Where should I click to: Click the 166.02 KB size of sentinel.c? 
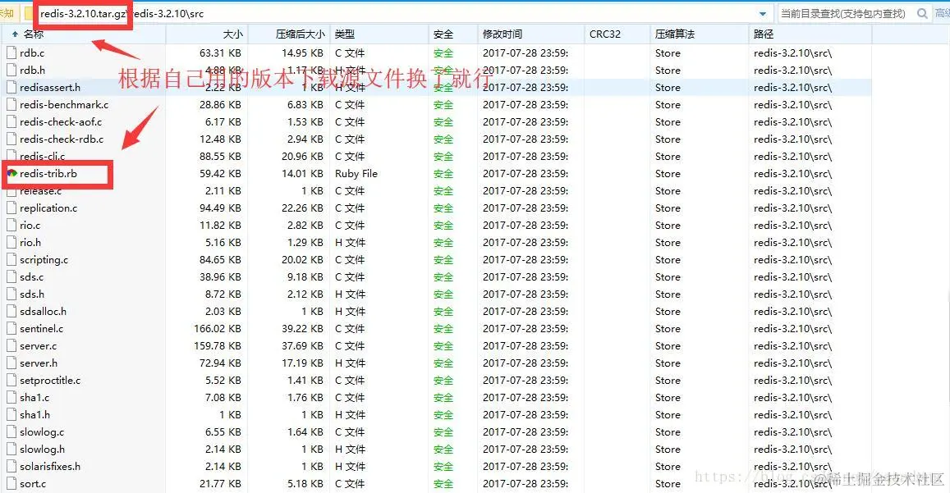point(218,328)
